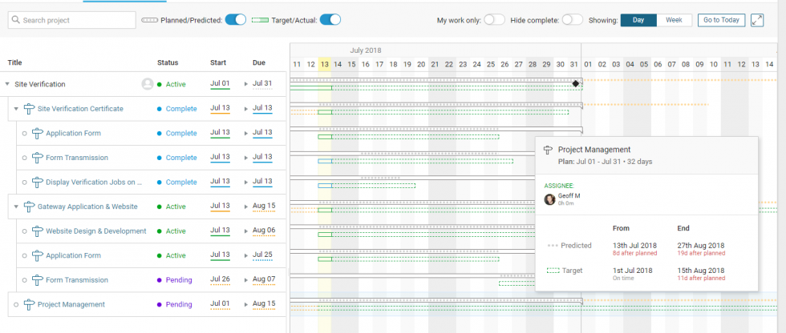786x333 pixels.
Task: Click the Status column header
Action: click(x=168, y=62)
